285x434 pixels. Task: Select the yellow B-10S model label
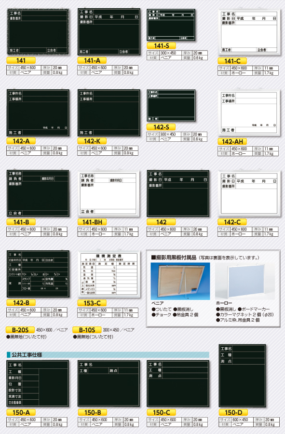pos(87,330)
